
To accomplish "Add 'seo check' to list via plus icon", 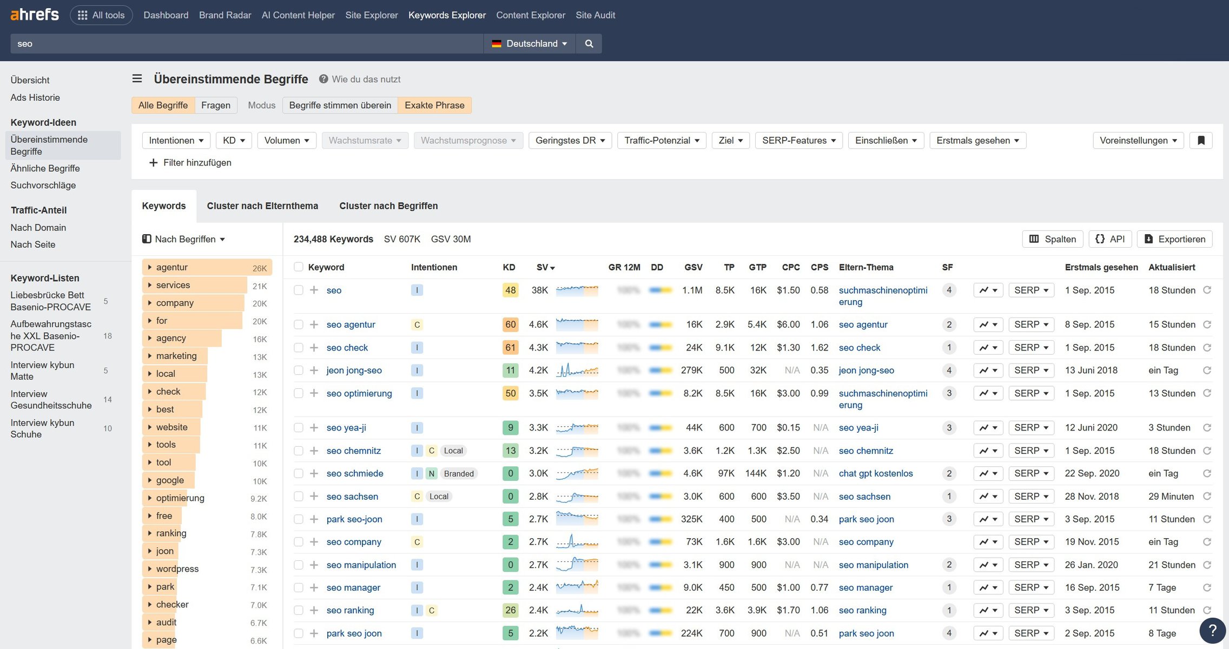I will tap(314, 348).
